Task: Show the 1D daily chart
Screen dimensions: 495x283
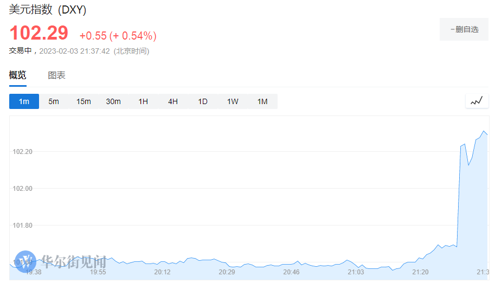Action: pyautogui.click(x=203, y=101)
